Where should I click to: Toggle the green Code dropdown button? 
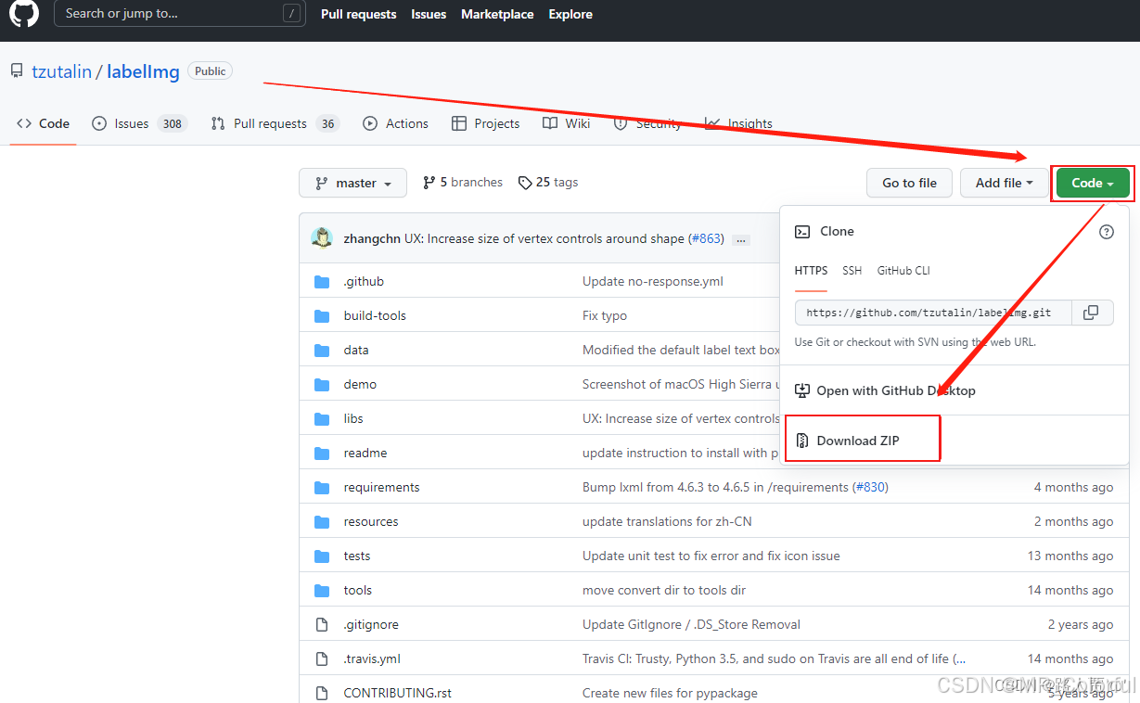[1093, 183]
